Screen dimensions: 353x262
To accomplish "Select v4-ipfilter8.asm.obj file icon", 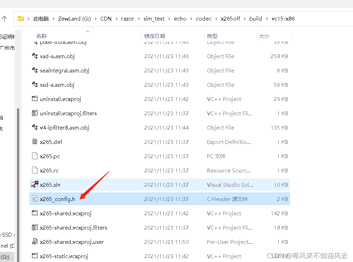I will click(34, 127).
